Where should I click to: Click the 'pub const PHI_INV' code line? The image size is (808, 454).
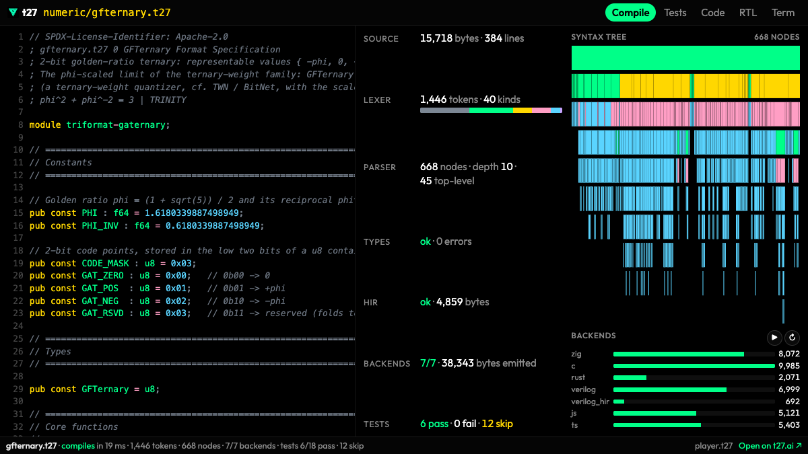click(x=147, y=225)
